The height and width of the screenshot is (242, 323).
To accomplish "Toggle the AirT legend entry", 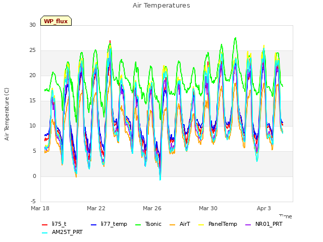I will [180, 224].
